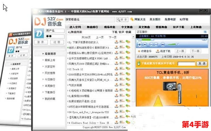Download 4 Clubbers Feat Silvy track

(117, 122)
